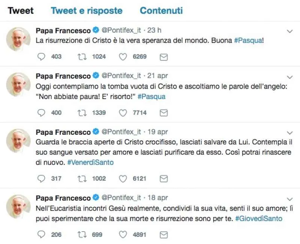Select the Tweet tab
This screenshot has height=244, width=300.
click(20, 11)
